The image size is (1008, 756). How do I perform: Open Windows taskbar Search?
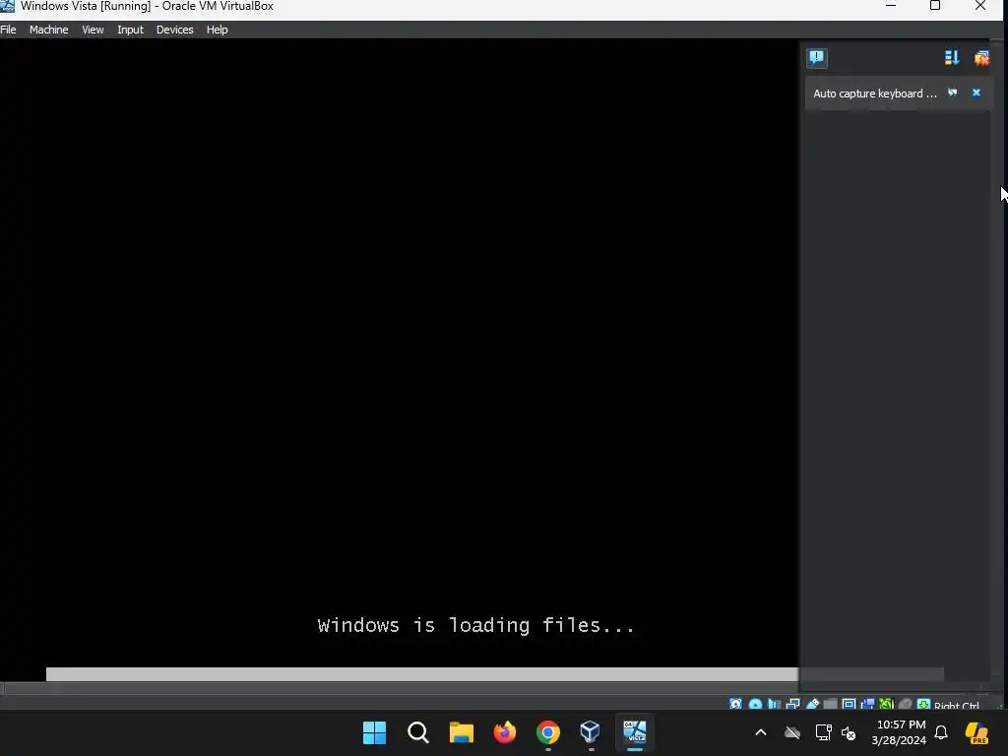tap(417, 732)
